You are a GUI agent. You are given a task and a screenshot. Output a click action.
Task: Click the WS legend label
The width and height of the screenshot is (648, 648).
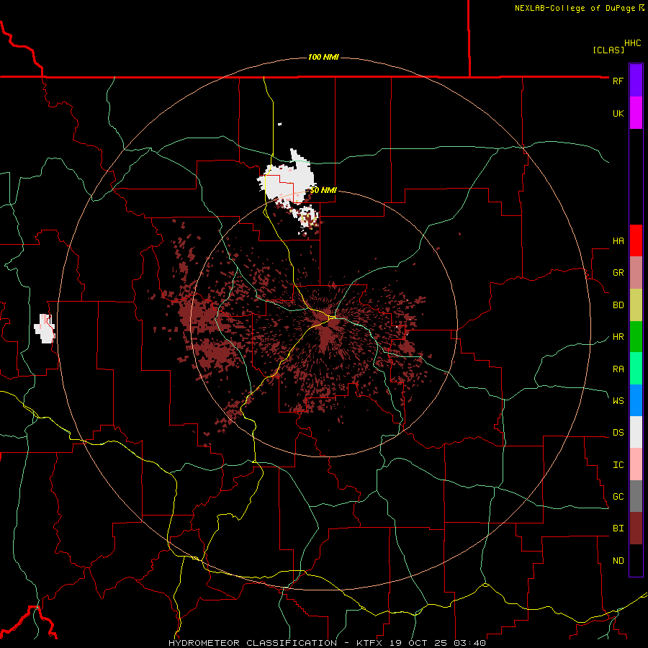[618, 401]
